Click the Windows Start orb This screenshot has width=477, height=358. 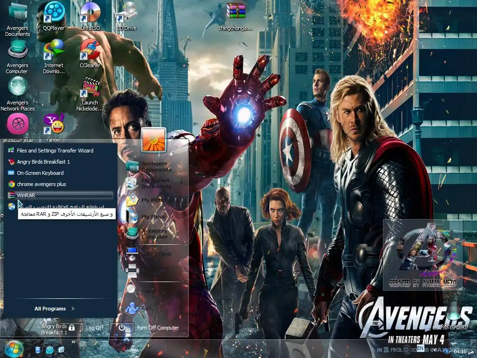click(14, 349)
